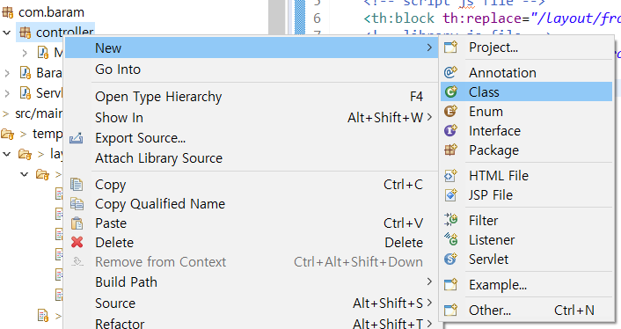Open the New submenu
Screen dimensions: 621x329
click(x=252, y=48)
